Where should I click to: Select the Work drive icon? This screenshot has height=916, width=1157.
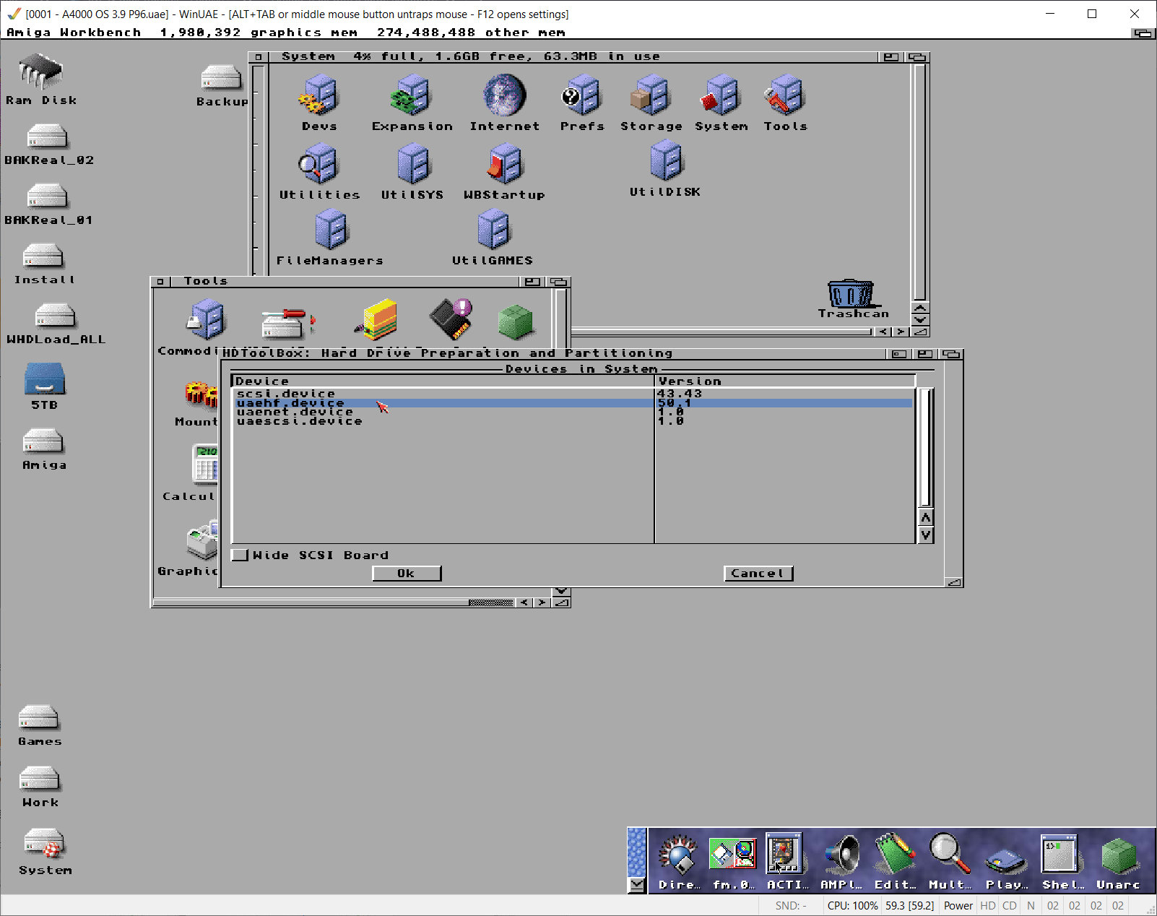40,787
